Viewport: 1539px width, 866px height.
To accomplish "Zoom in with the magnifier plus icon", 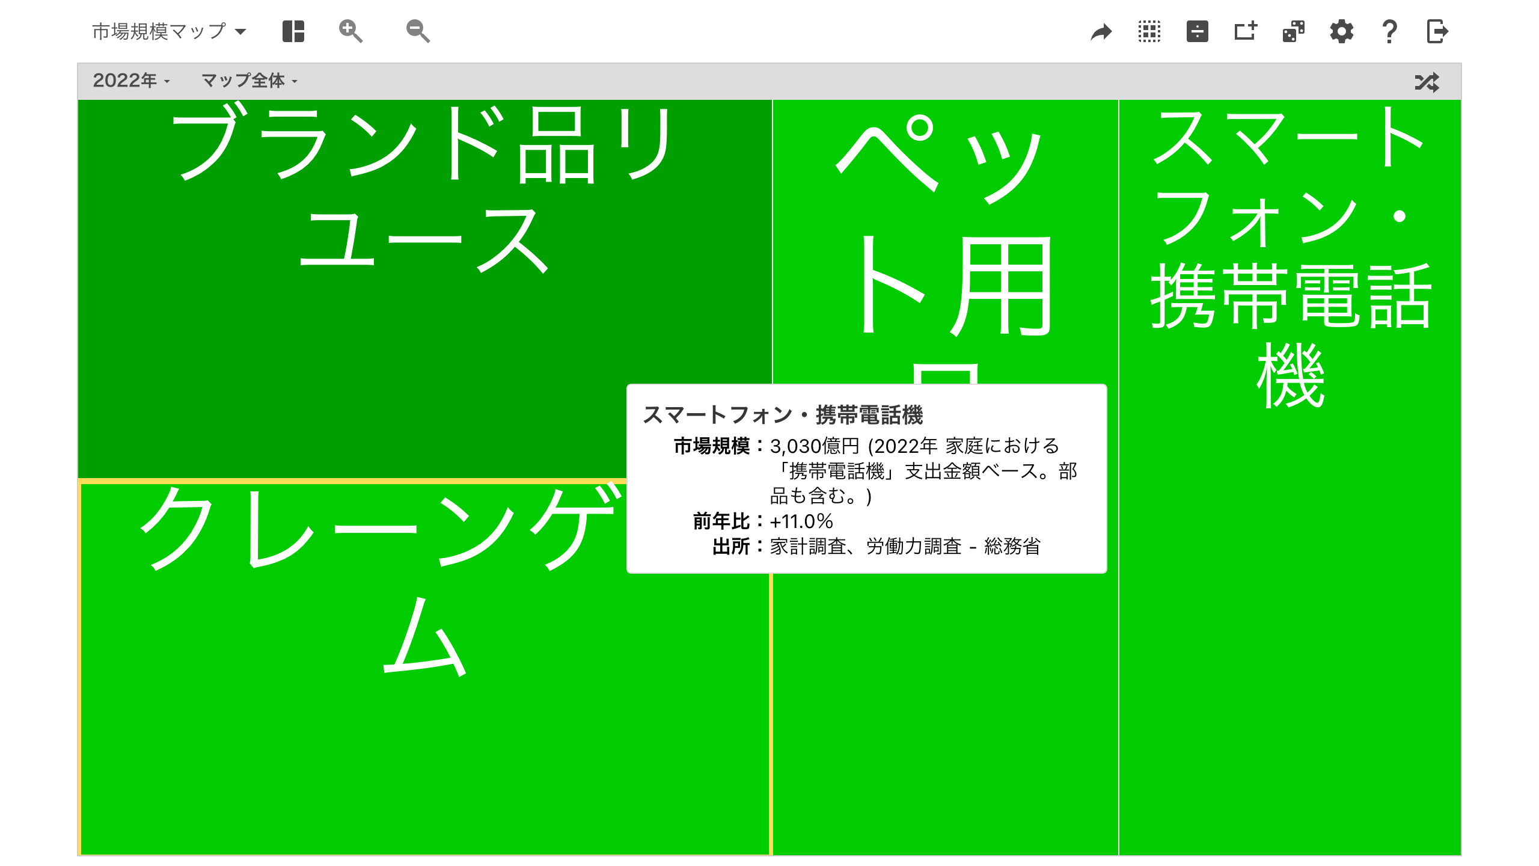I will (350, 31).
